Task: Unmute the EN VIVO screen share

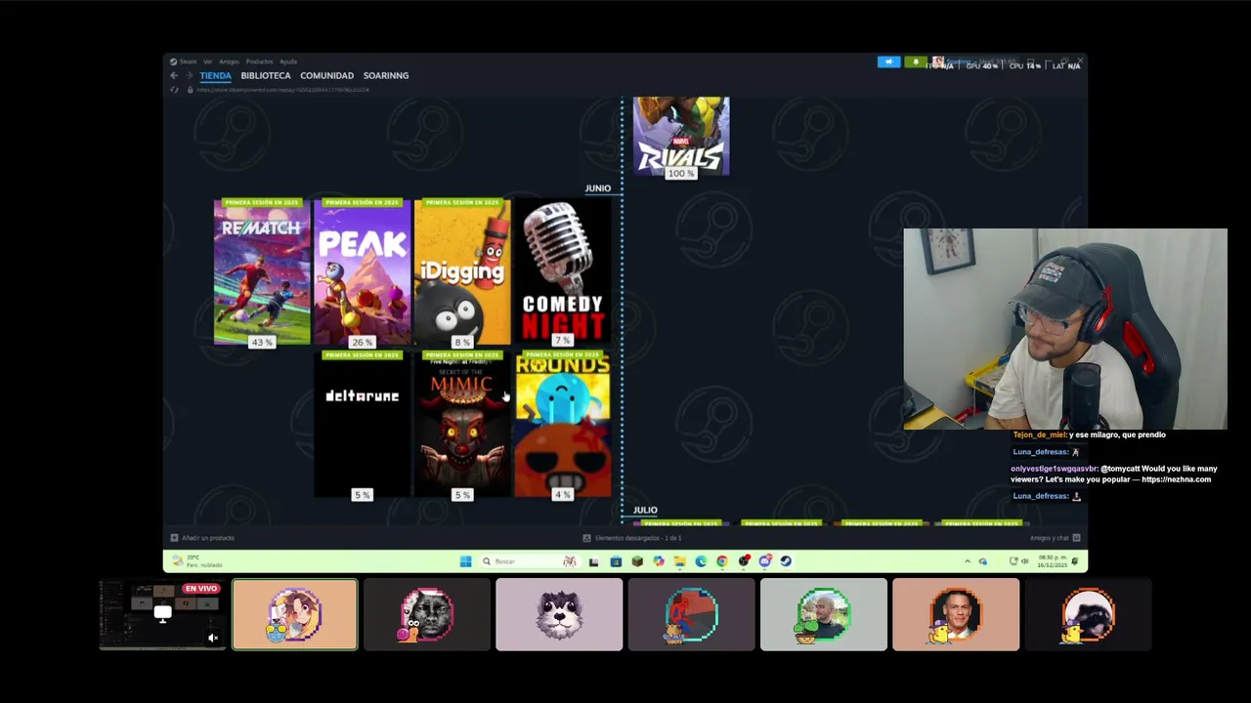Action: click(x=213, y=638)
